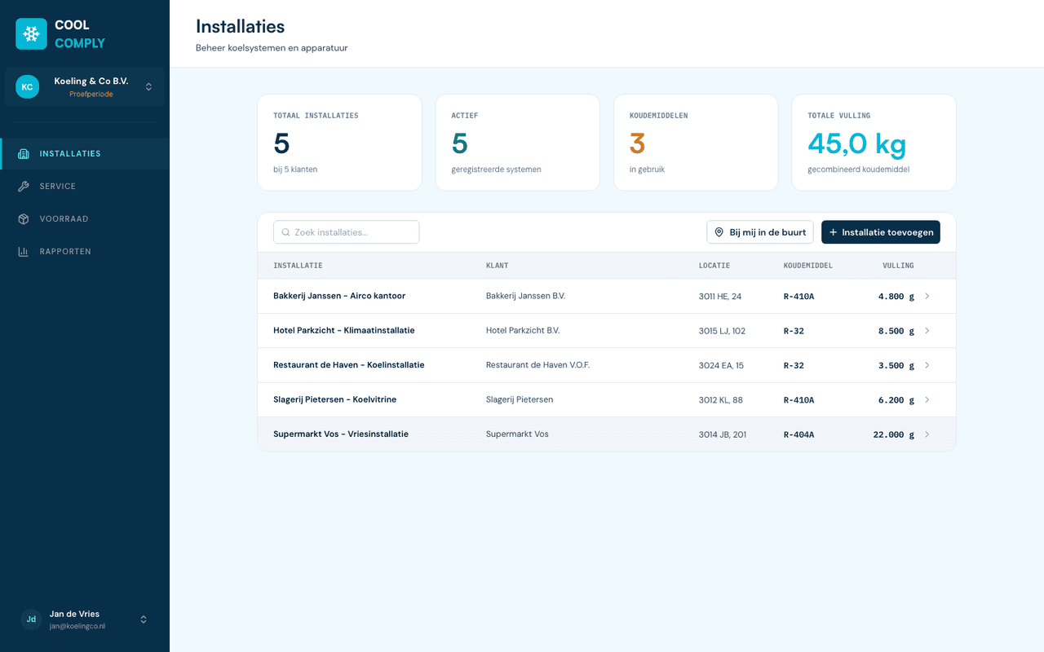This screenshot has width=1044, height=652.
Task: Click the 3.500 g charge value
Action: click(896, 366)
